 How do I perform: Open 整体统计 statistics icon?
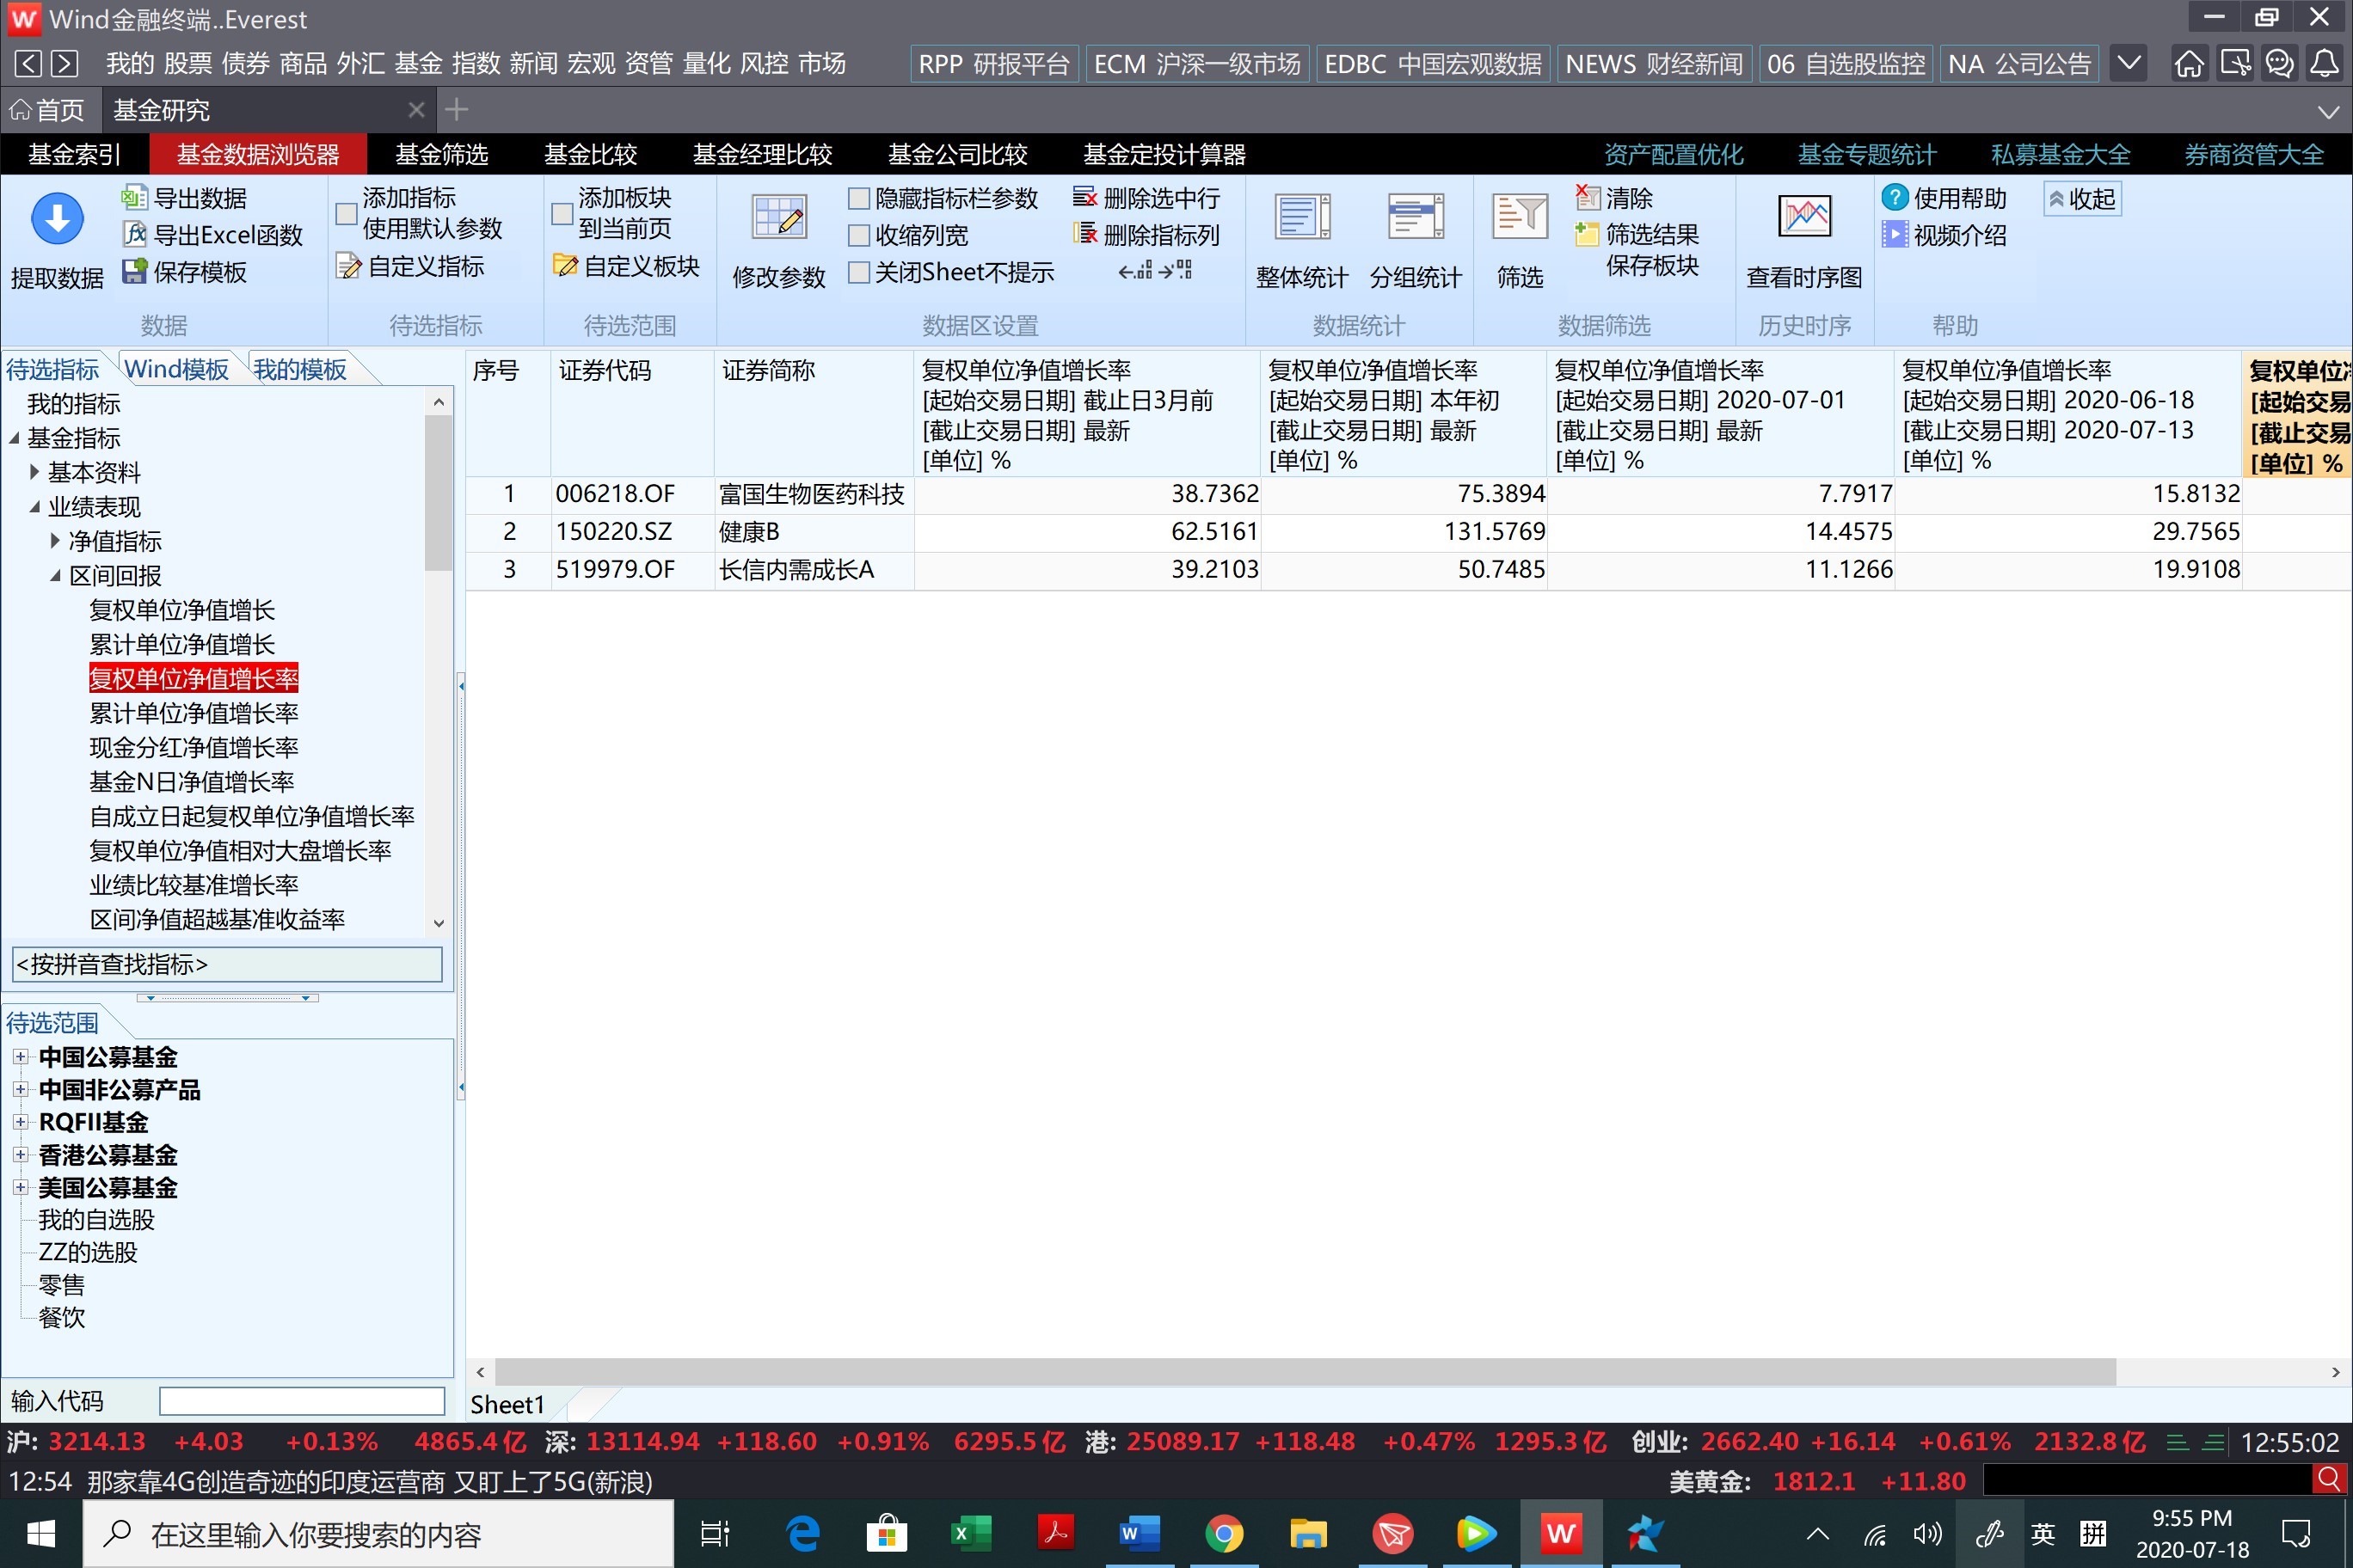click(x=1301, y=217)
